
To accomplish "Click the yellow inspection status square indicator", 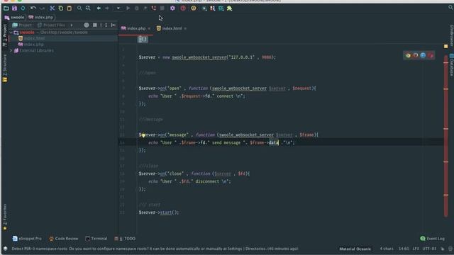I will [x=445, y=46].
